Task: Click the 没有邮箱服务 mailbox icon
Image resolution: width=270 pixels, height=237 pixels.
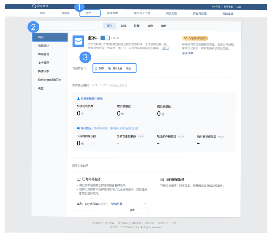Action: point(162,179)
